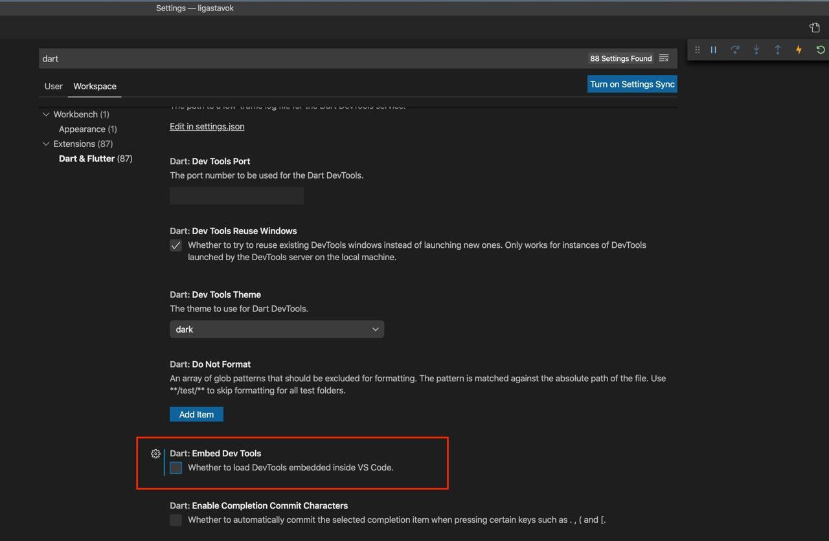Click Enable Completion Commit Characters title
This screenshot has height=541, width=829.
pos(258,505)
